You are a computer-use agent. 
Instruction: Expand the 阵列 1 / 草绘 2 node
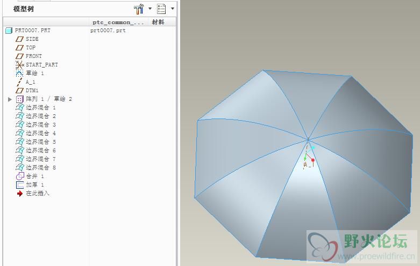tap(10, 99)
